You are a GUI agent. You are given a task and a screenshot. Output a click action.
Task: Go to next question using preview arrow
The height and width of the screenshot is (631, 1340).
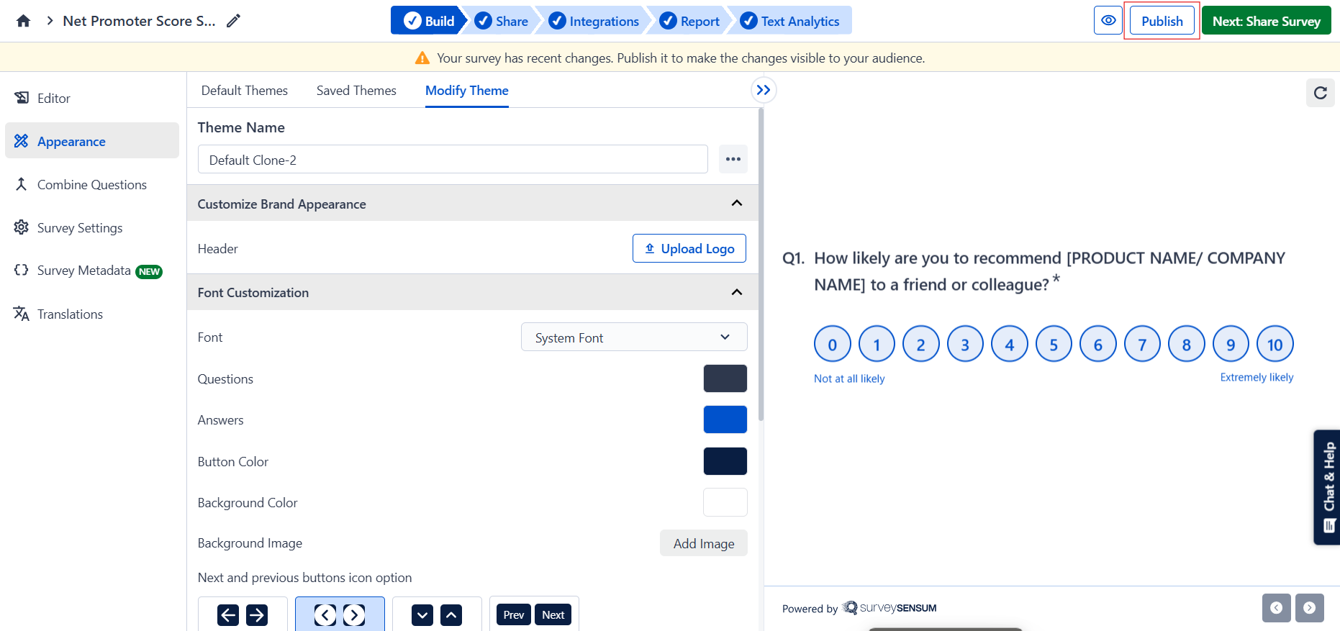pos(1309,608)
